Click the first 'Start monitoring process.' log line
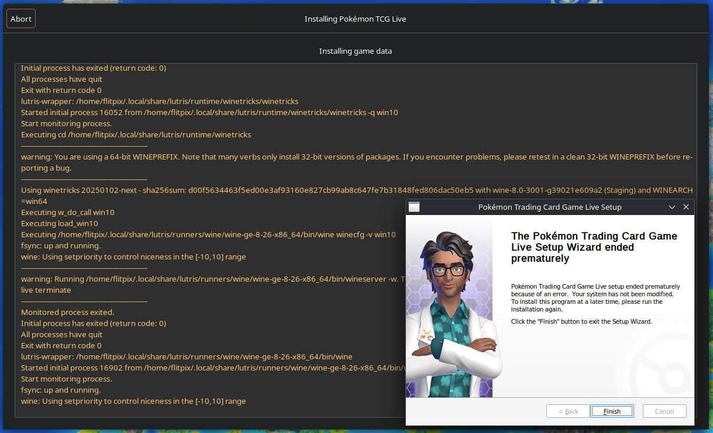 [66, 123]
